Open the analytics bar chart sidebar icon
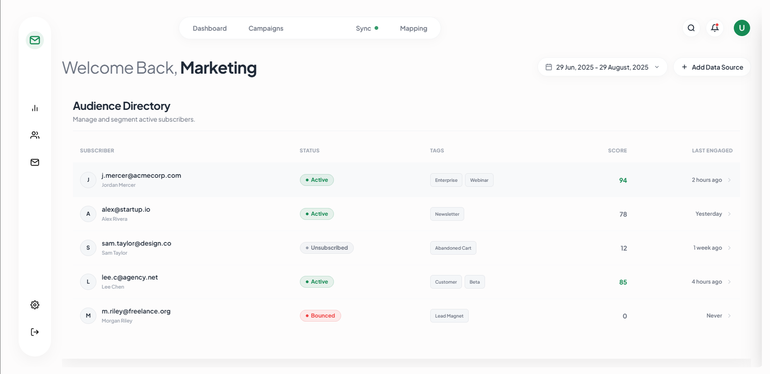 click(35, 108)
